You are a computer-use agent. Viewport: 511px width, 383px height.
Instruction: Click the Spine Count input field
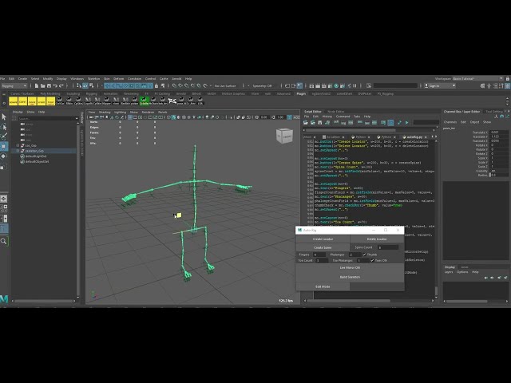click(388, 247)
